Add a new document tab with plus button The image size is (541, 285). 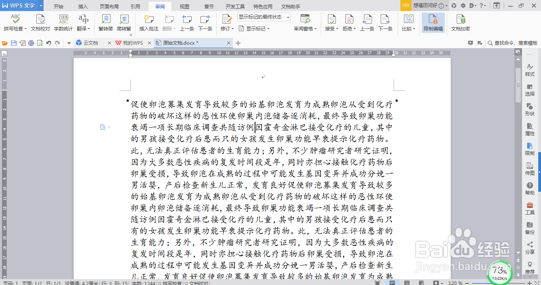click(x=238, y=43)
